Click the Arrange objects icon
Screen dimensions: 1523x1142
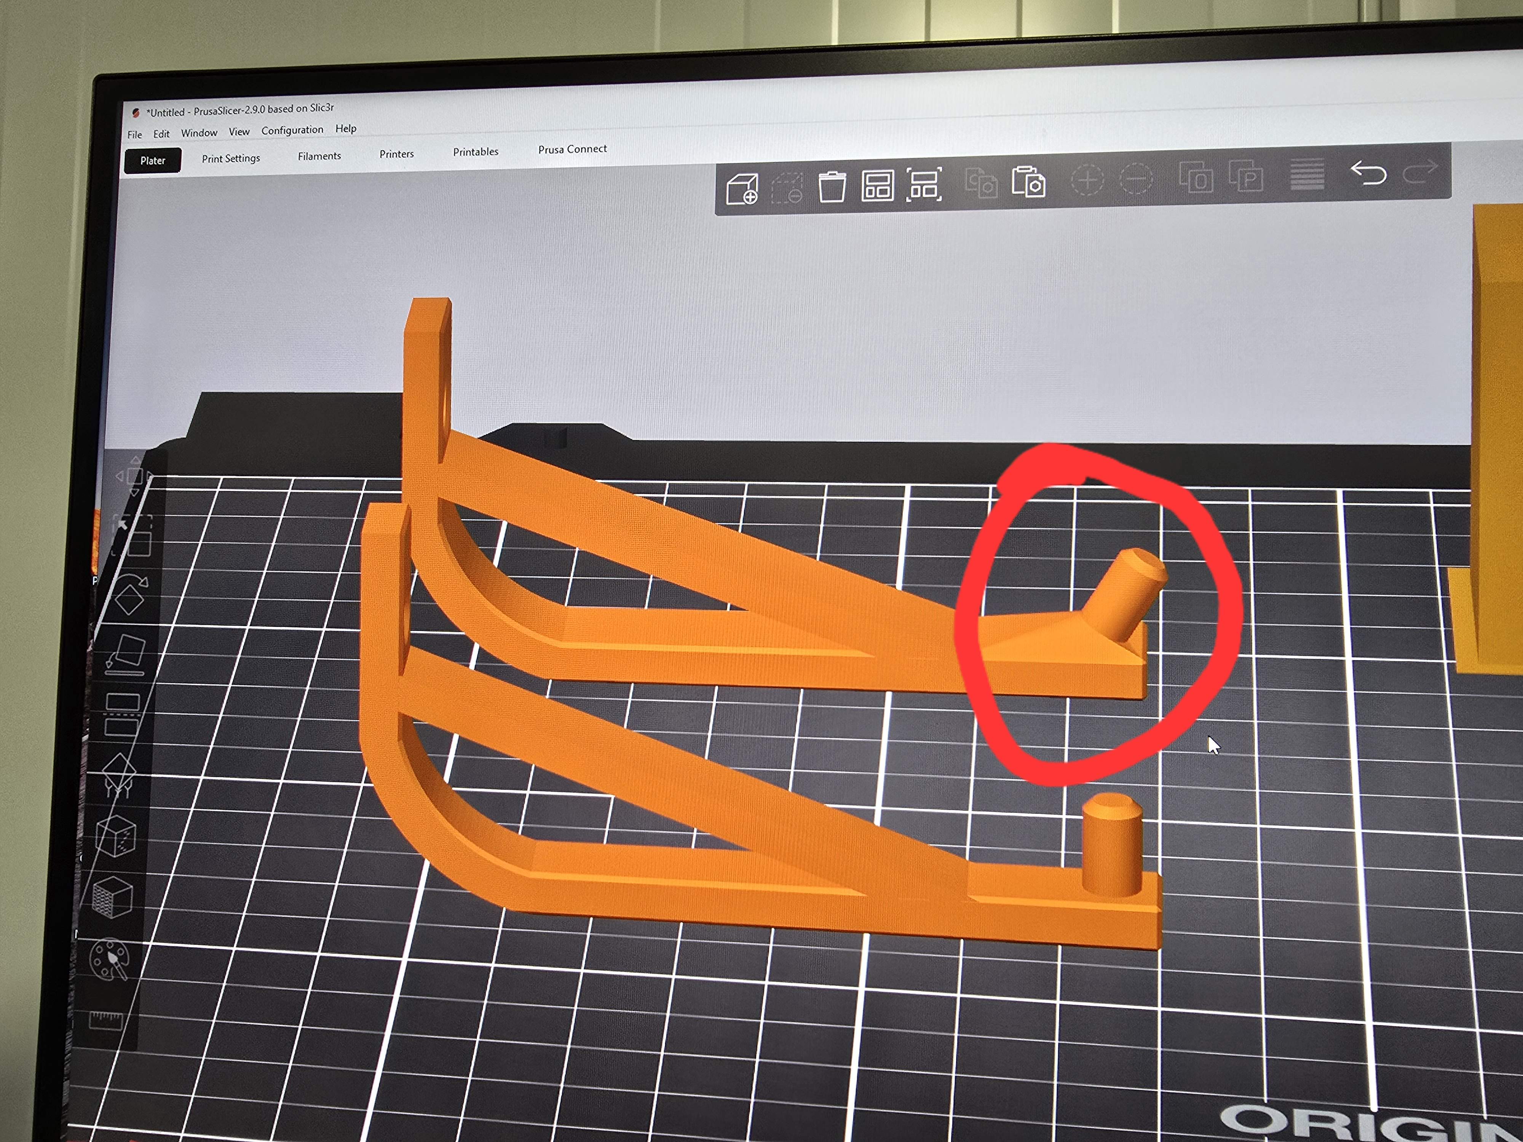[877, 186]
